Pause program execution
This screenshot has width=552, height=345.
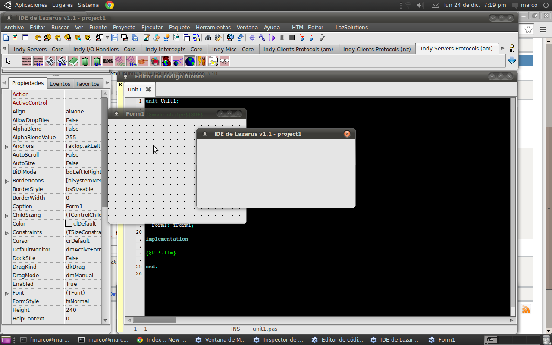point(282,38)
